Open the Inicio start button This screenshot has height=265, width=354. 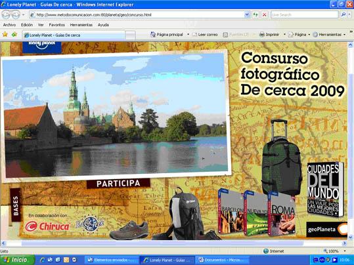pos(18,260)
